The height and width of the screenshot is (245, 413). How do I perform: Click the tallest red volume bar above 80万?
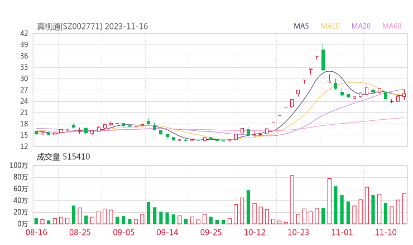pyautogui.click(x=292, y=200)
